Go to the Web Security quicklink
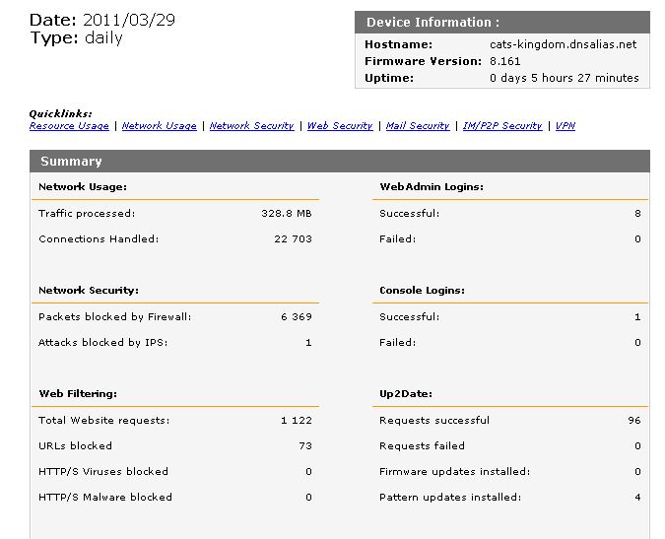Image resolution: width=665 pixels, height=539 pixels. tap(340, 126)
